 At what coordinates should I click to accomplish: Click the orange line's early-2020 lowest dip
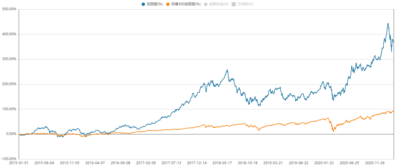click(333, 132)
